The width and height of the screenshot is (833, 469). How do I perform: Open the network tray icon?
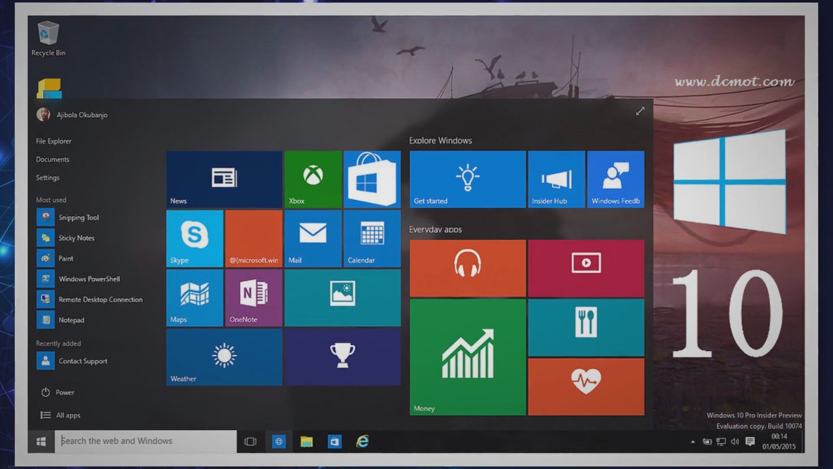721,442
